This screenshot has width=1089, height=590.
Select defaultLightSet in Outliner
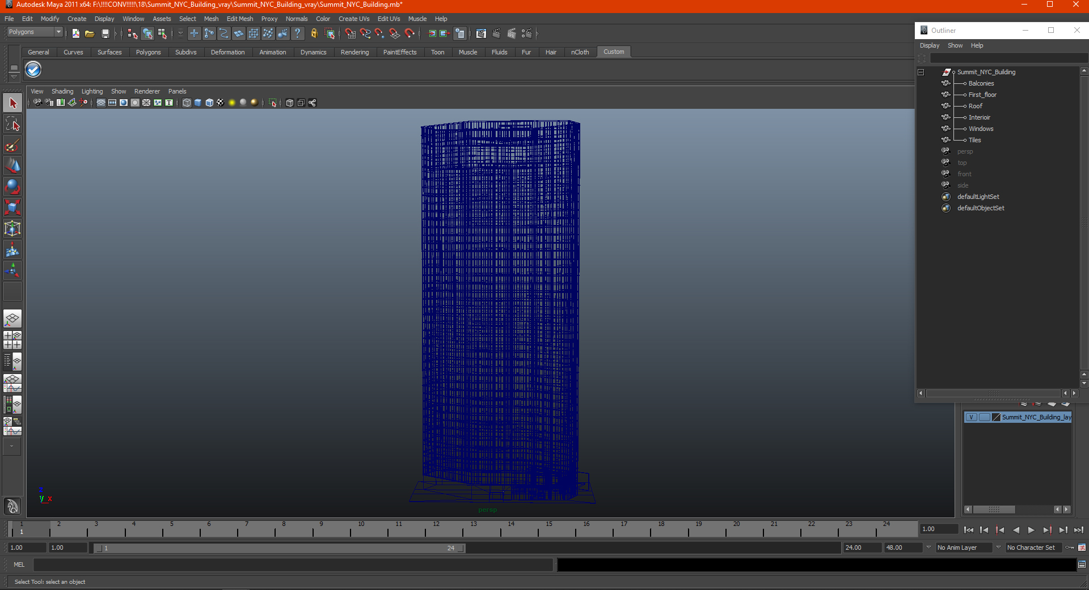(978, 197)
